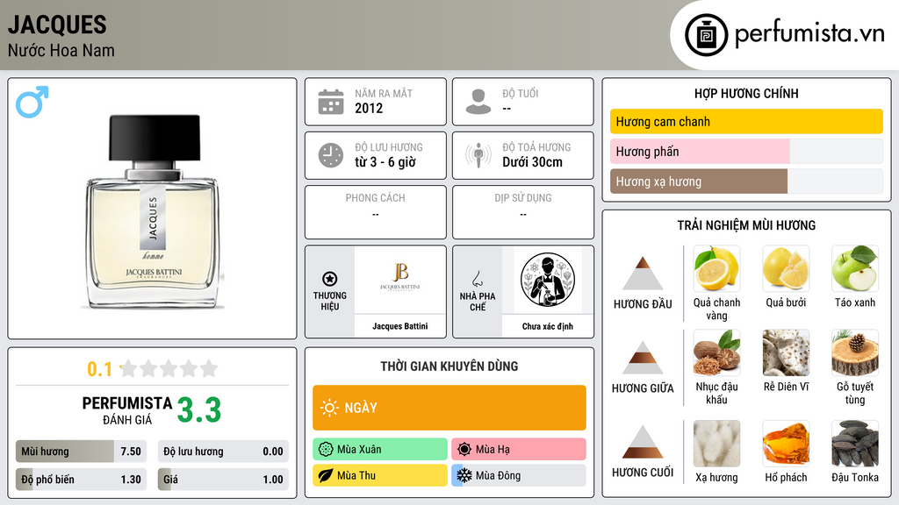899x505 pixels.
Task: Click the Táo xanh green apple image
Action: point(855,268)
